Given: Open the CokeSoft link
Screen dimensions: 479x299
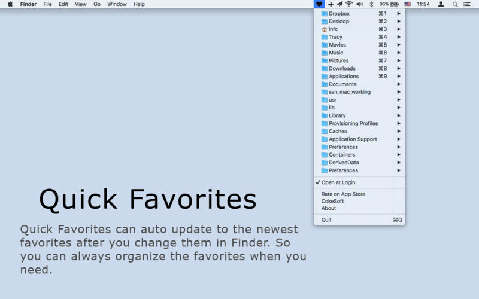Looking at the screenshot, I should coord(332,202).
